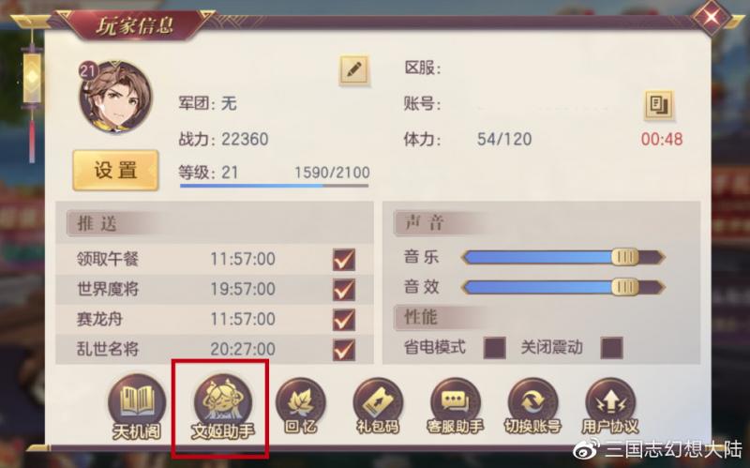Copy account with the 账号 copy icon
Image resolution: width=750 pixels, height=468 pixels.
coord(659,105)
